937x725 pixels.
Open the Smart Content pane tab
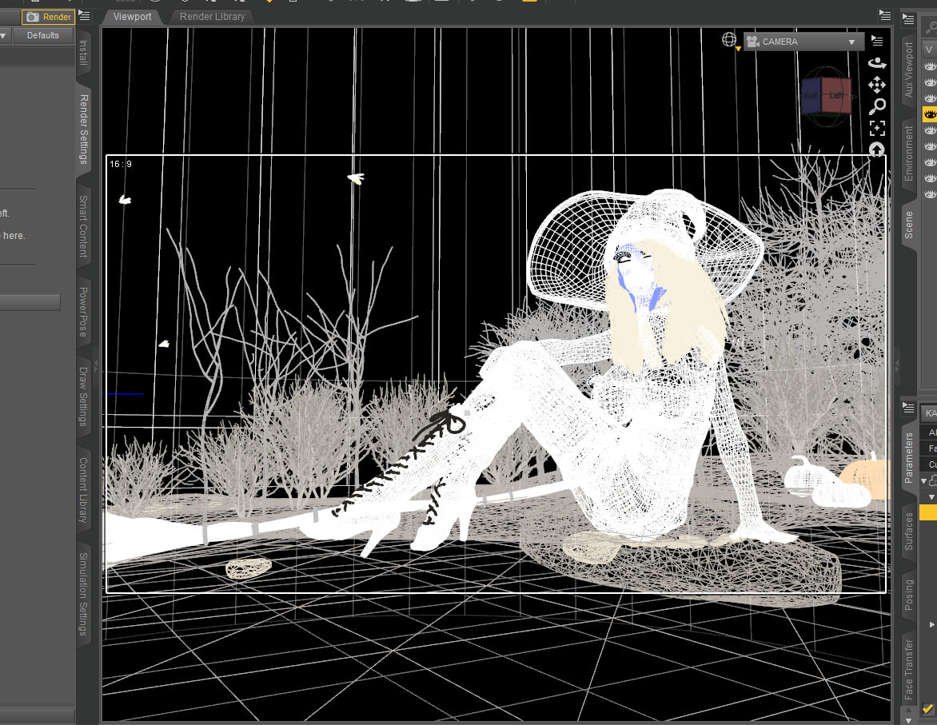84,226
